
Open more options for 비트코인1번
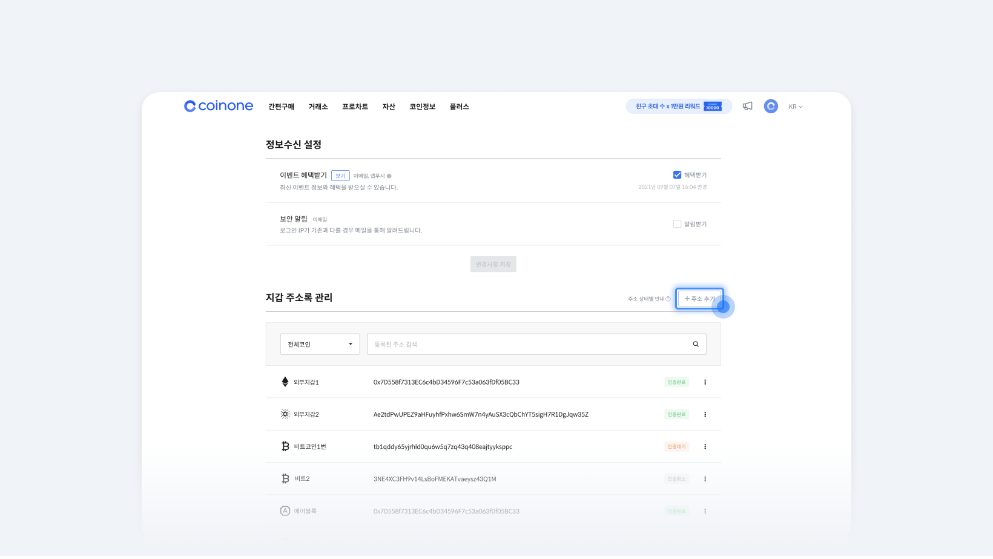(705, 446)
